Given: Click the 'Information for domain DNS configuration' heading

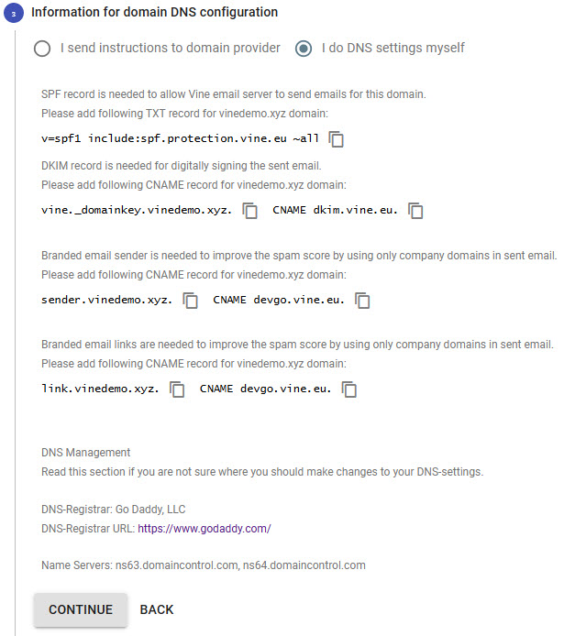Looking at the screenshot, I should click(154, 12).
